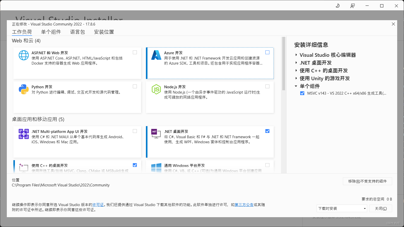This screenshot has width=404, height=227.
Task: Click the ASP.NET globe icon
Action: (24, 55)
